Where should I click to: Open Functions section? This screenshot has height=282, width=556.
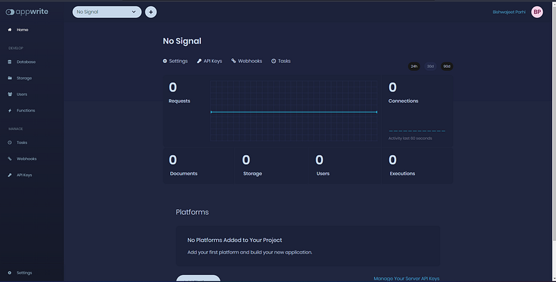26,111
